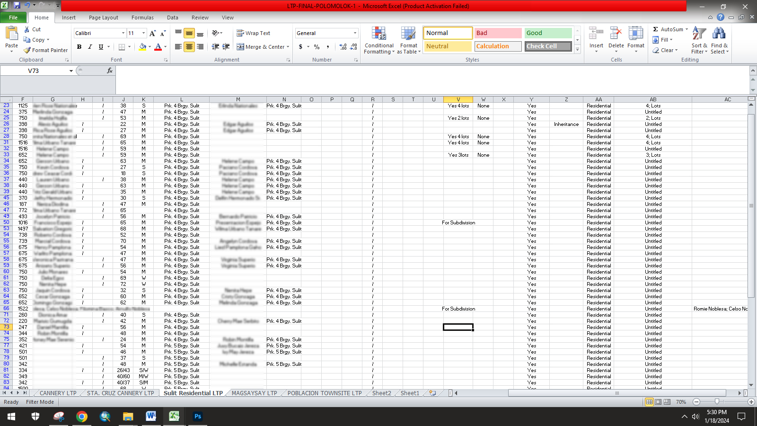Activate the Format Painter brush
The height and width of the screenshot is (426, 757).
point(27,50)
